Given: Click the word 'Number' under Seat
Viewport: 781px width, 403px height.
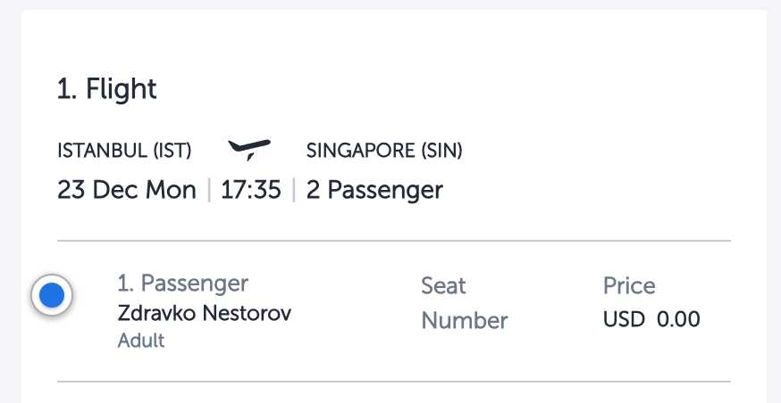Looking at the screenshot, I should click(x=464, y=320).
